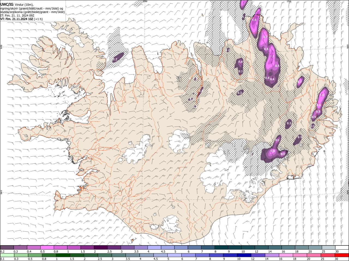Click the '15W' longitude label at the top
Image resolution: width=349 pixels, height=261 pixels.
click(x=289, y=1)
